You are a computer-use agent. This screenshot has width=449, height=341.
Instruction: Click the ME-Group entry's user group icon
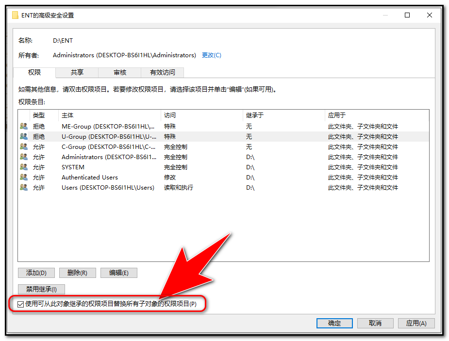(x=24, y=126)
